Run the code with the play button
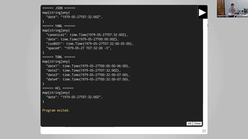248x139 pixels. tap(202, 12)
